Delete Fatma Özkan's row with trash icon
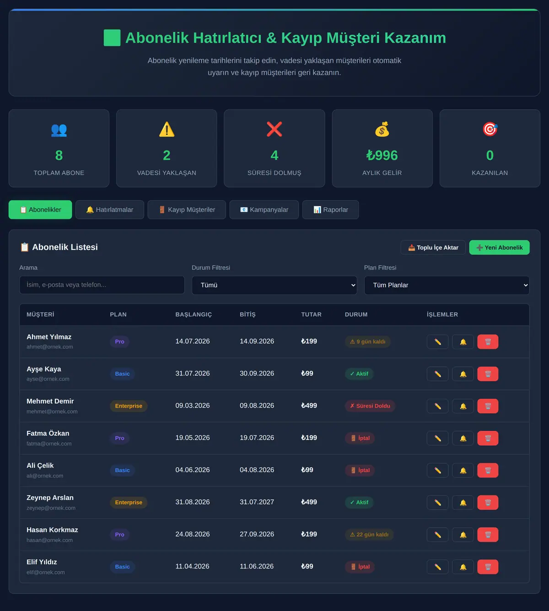The height and width of the screenshot is (611, 549). click(x=488, y=438)
